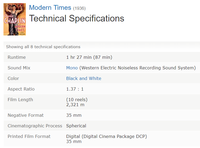Select the "Film Length" row label
200x148 pixels.
(x=20, y=100)
